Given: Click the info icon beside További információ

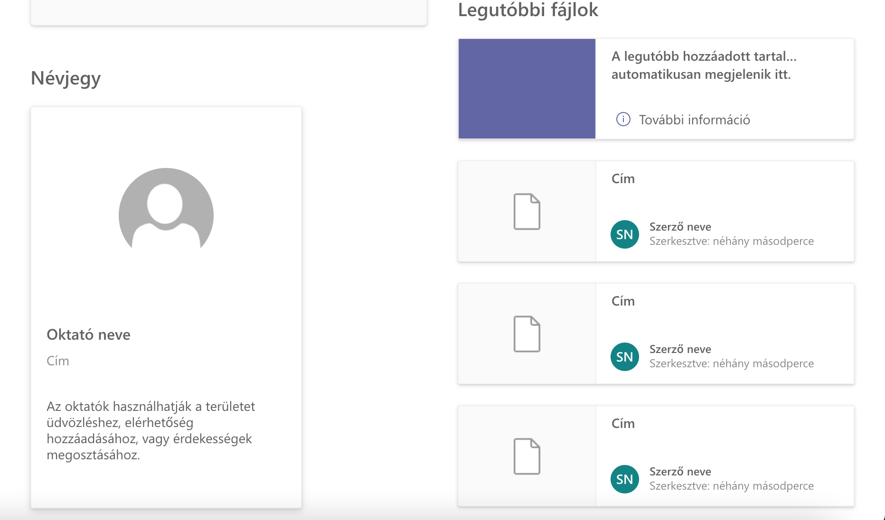Looking at the screenshot, I should click(x=623, y=119).
